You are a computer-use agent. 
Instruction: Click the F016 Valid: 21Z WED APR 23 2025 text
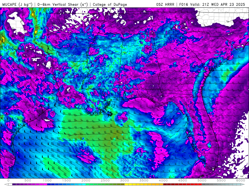pyautogui.click(x=212, y=4)
